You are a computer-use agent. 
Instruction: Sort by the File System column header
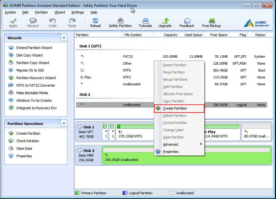138,35
